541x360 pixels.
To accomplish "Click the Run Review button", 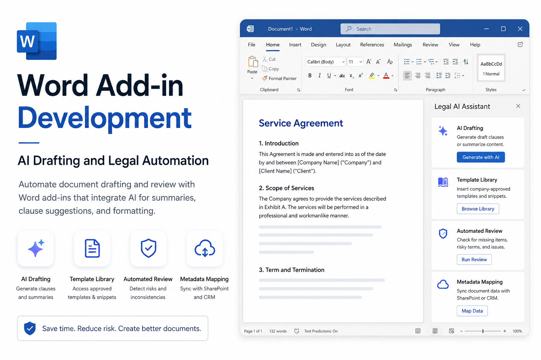I will coord(474,259).
